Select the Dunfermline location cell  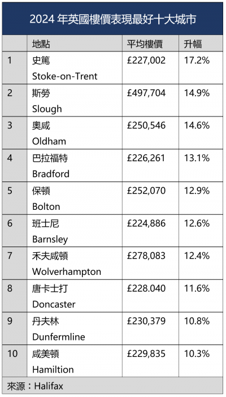(75, 329)
